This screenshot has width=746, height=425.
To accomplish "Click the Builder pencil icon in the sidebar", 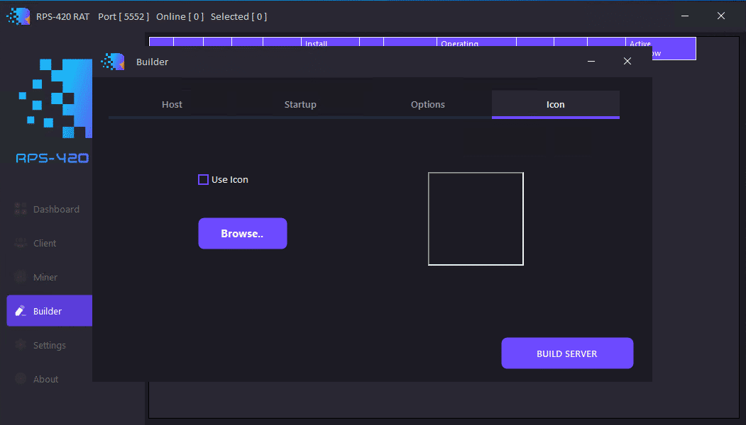I will [21, 311].
